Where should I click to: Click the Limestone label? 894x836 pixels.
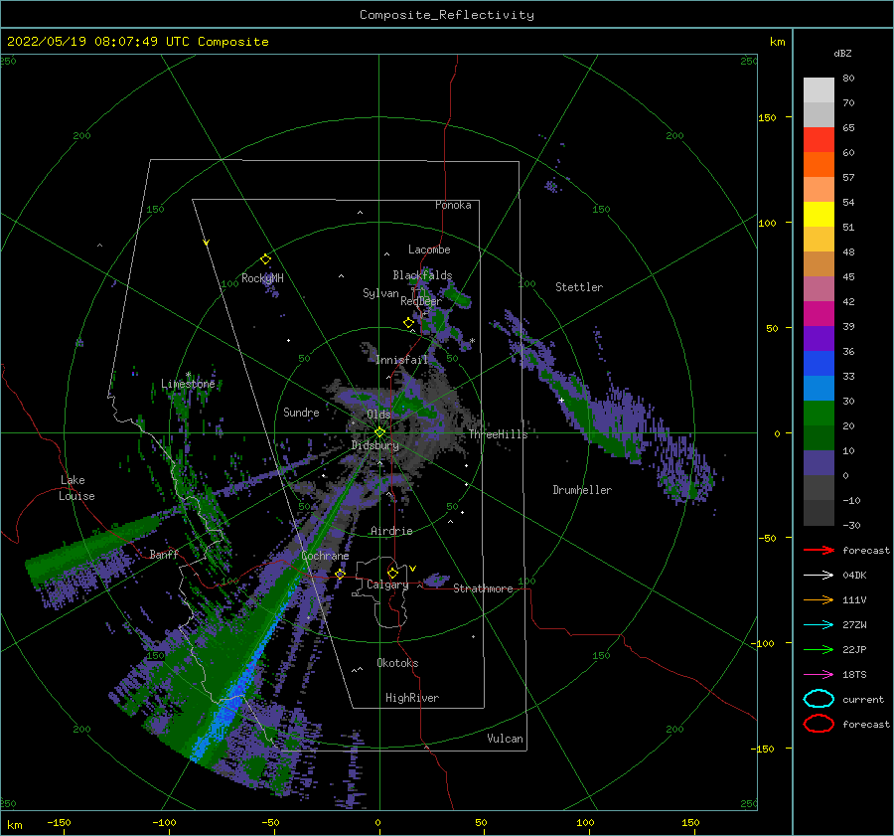tap(188, 384)
